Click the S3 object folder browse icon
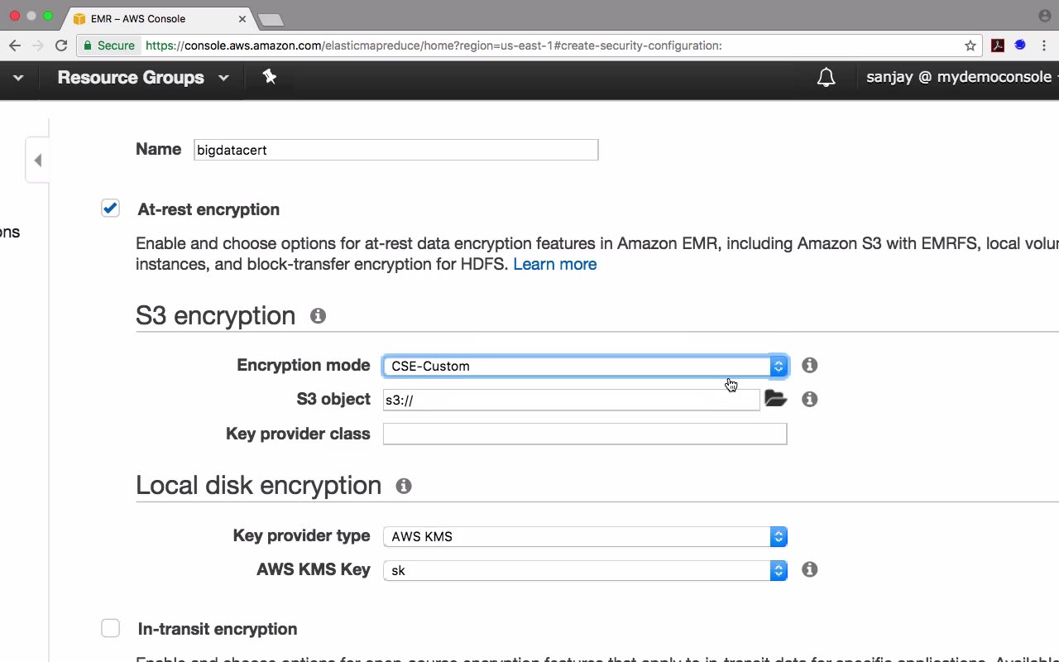 click(x=775, y=399)
